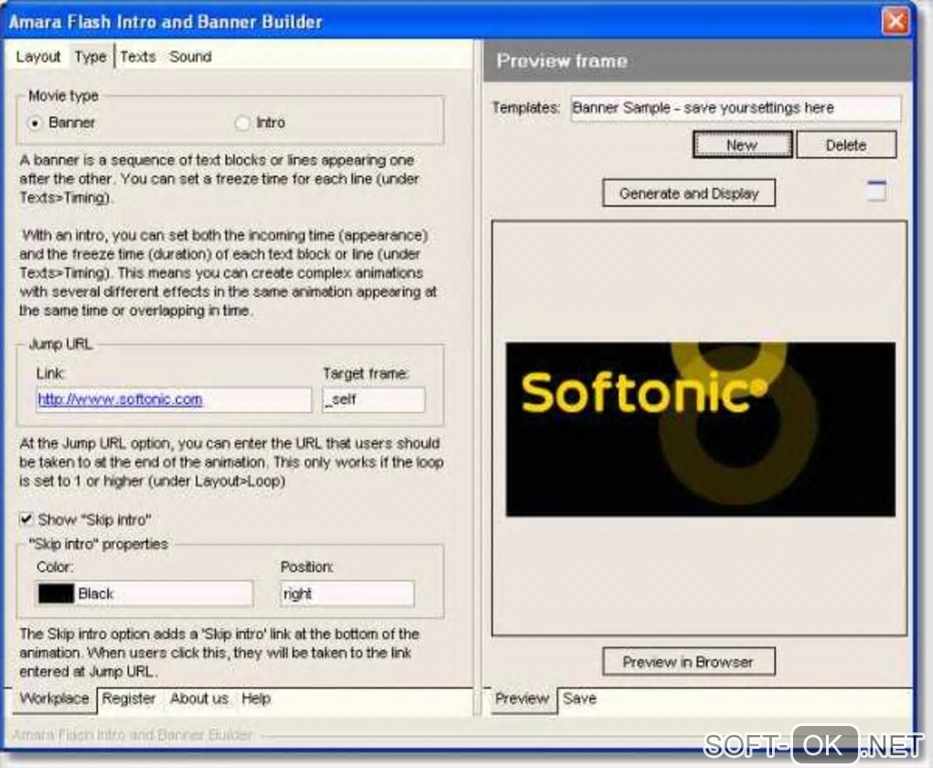Click the "Movie type" group label
This screenshot has width=933, height=768.
(64, 96)
